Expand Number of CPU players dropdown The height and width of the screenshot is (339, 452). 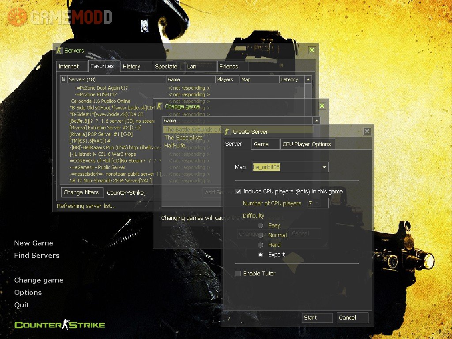pyautogui.click(x=317, y=203)
